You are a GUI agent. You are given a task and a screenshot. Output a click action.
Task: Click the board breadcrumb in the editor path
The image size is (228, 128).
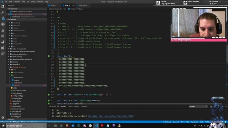[x=81, y=9]
